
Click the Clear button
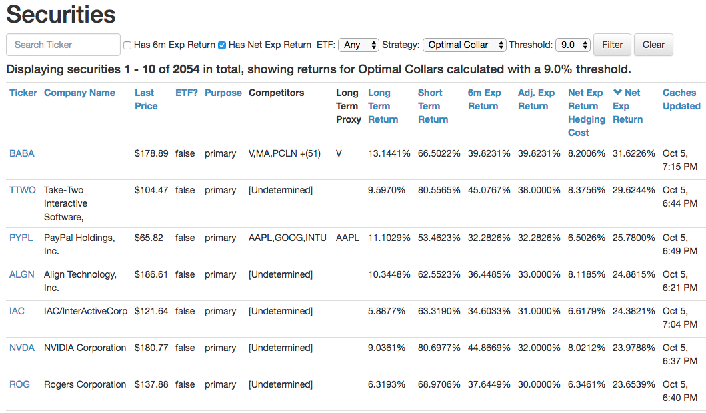653,45
